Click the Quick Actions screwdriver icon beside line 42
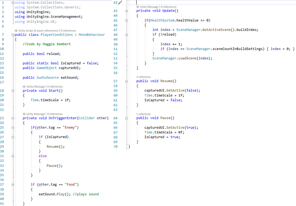Screen dimensions: 296x206 tap(120, 3)
